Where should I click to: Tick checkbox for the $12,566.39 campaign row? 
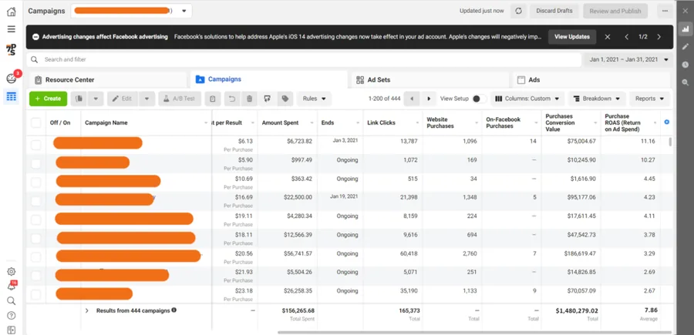(35, 238)
